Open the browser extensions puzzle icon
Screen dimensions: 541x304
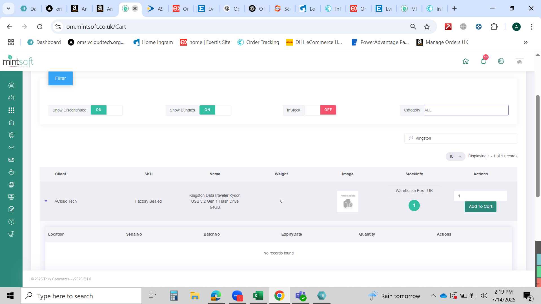494,27
